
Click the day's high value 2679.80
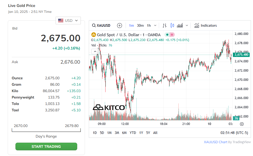click(x=72, y=126)
